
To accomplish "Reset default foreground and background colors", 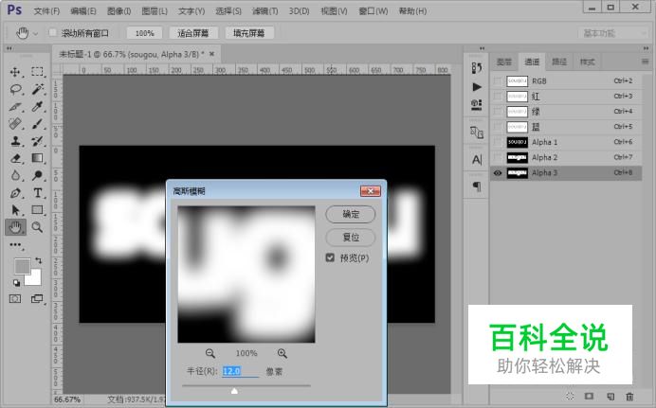I will coord(16,283).
